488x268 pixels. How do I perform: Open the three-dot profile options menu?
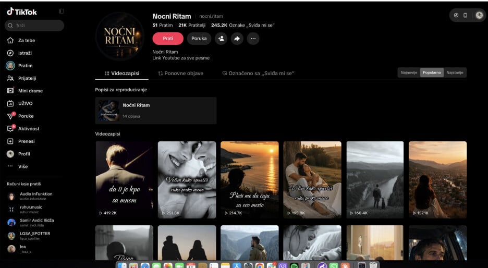(253, 39)
